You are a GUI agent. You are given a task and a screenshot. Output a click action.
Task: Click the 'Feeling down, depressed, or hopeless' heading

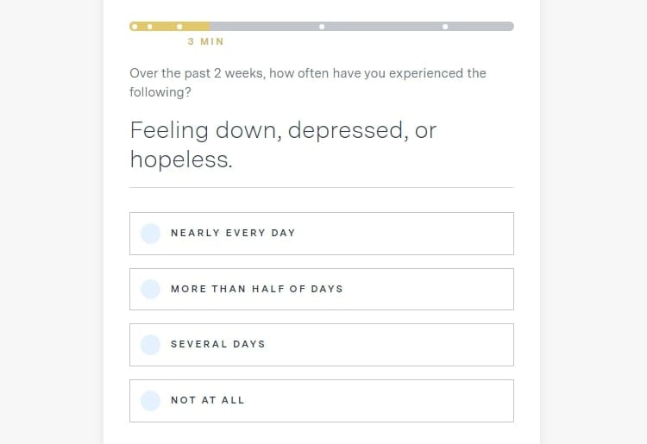pyautogui.click(x=283, y=145)
